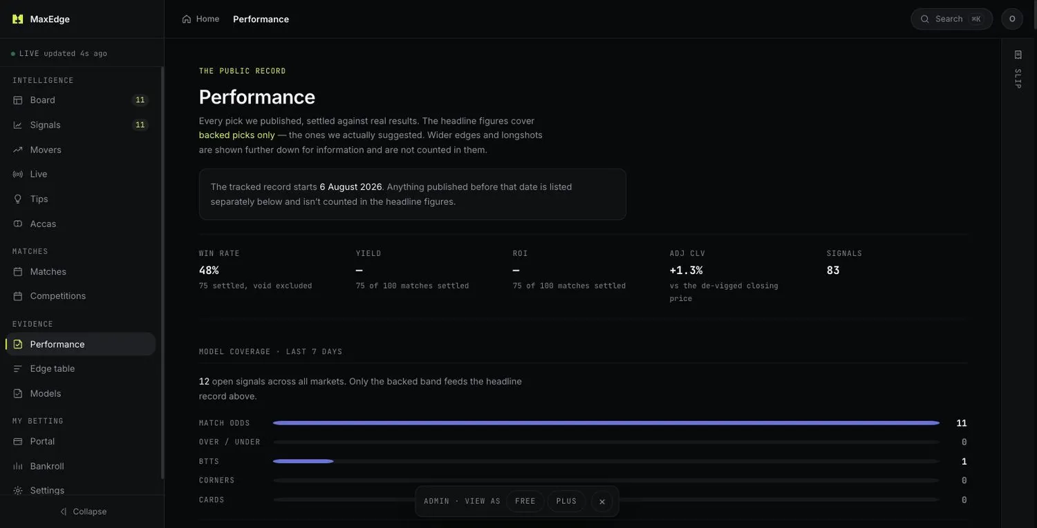Click the Home house icon
1037x528 pixels.
point(187,19)
